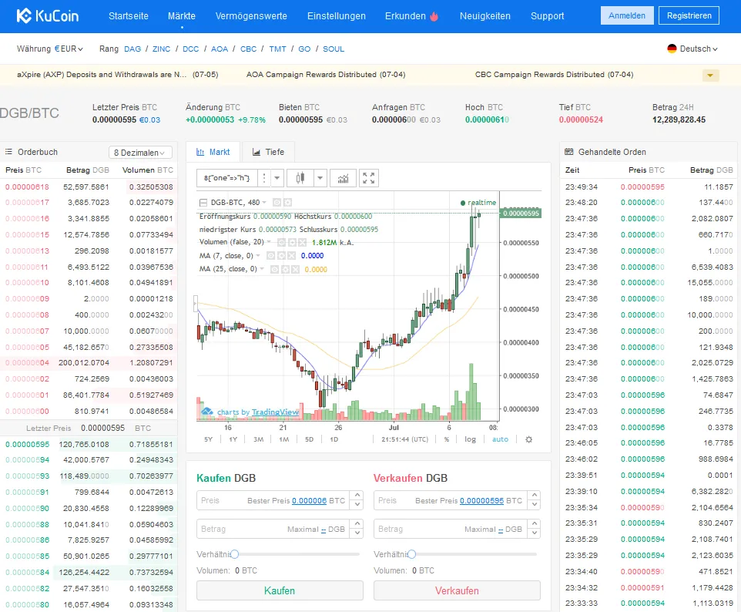
Task: Open the candlestick chart style button
Action: tap(300, 178)
